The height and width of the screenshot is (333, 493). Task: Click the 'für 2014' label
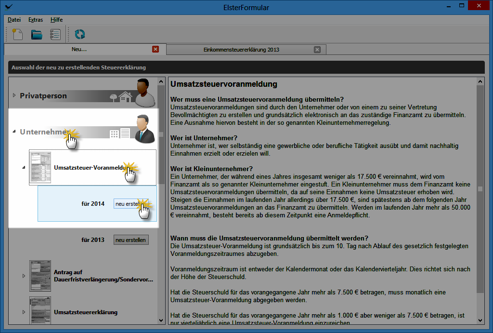(x=93, y=204)
